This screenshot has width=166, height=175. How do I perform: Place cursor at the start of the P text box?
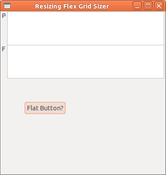click(9, 14)
